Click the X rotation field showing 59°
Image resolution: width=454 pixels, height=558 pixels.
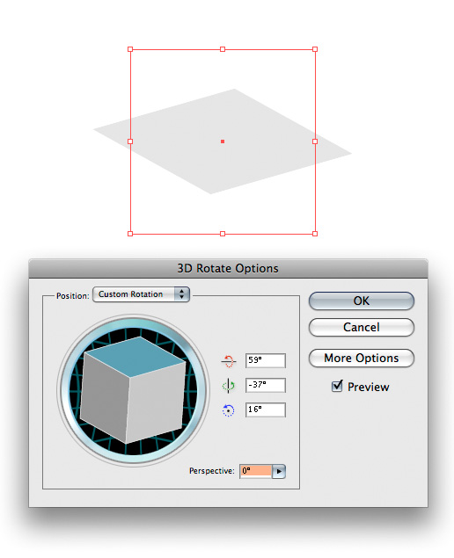[266, 360]
